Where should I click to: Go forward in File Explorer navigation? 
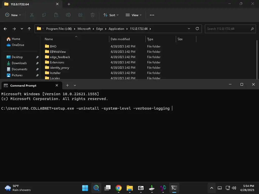pyautogui.click(x=14, y=29)
